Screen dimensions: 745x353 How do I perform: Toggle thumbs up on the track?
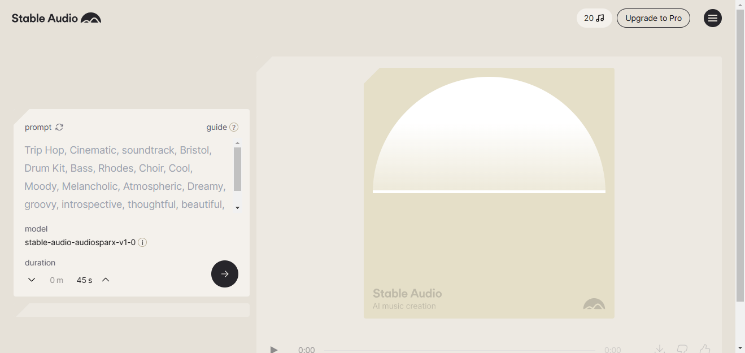705,349
